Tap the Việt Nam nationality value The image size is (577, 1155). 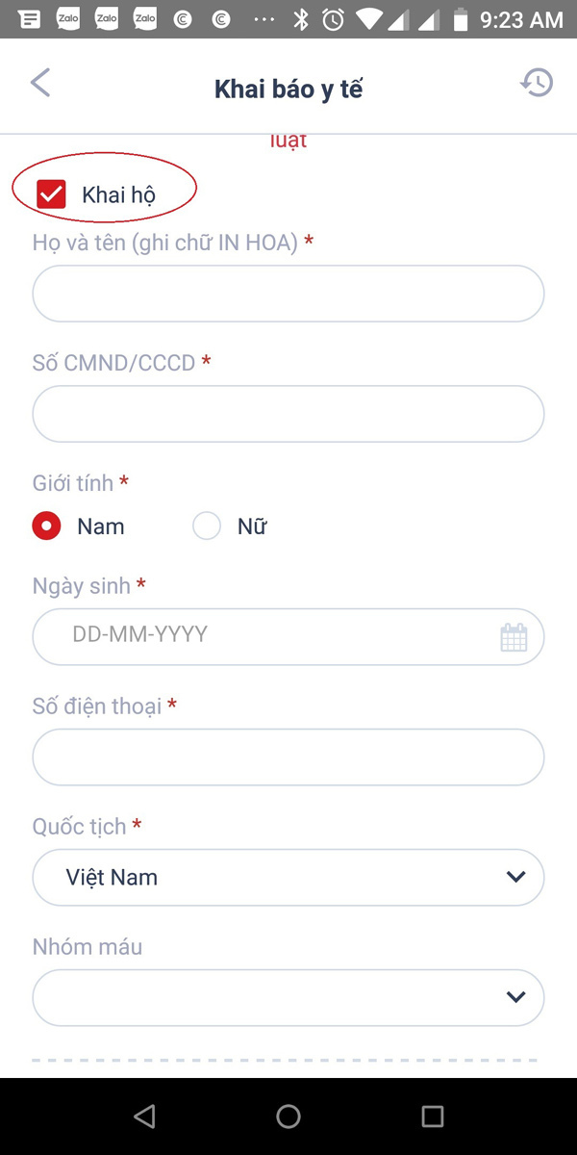click(112, 877)
